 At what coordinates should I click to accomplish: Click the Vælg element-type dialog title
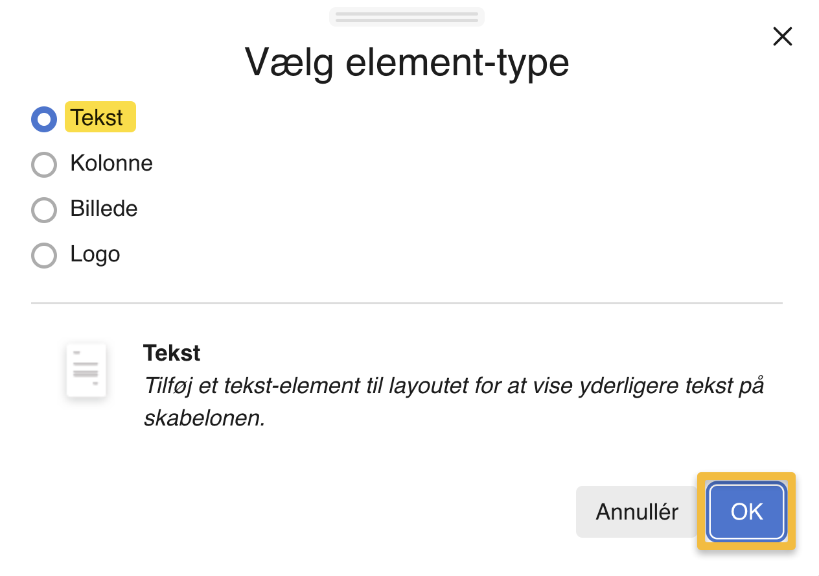point(407,62)
